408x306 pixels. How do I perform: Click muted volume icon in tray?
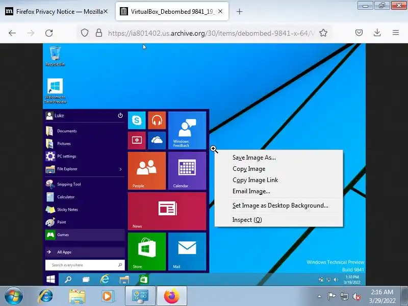[356, 296]
